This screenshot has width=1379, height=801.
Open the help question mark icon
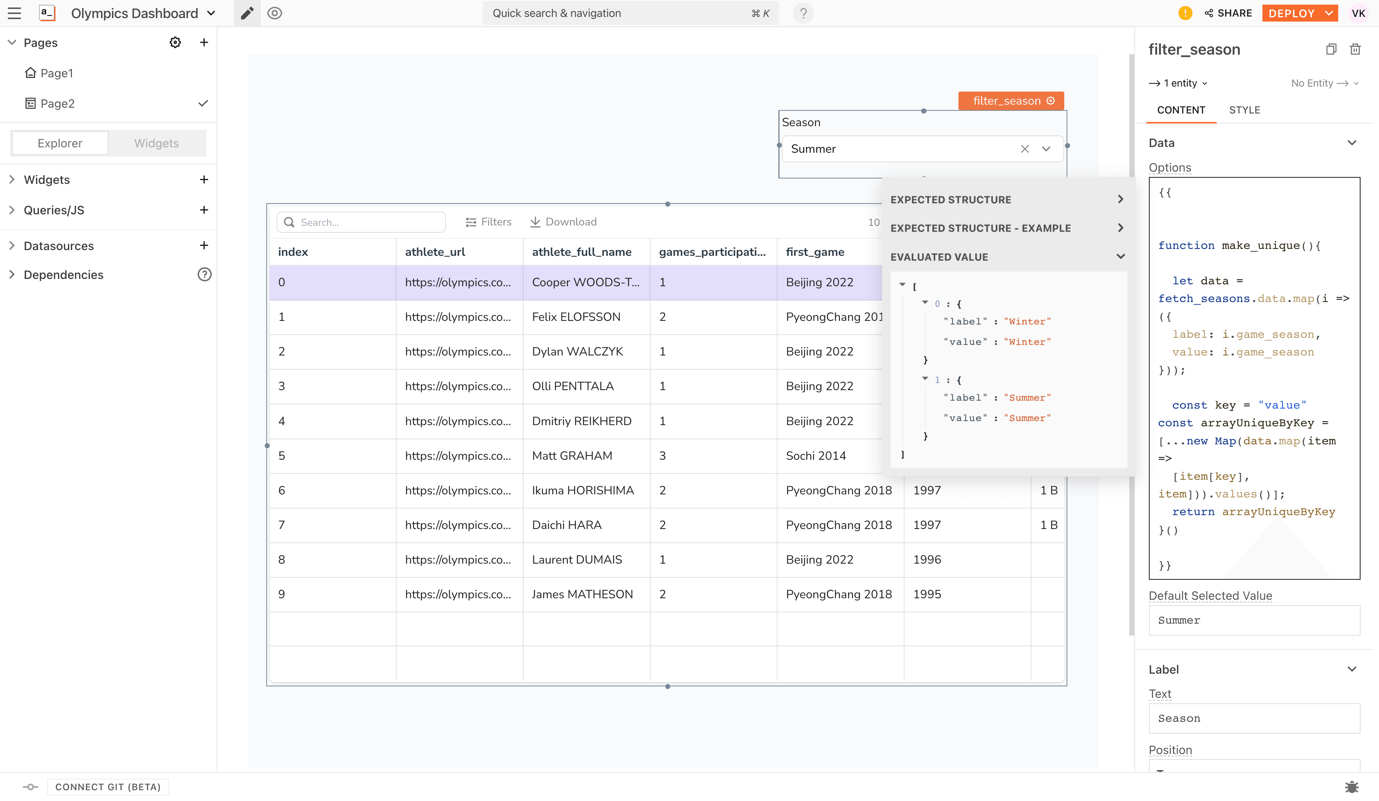(x=803, y=13)
